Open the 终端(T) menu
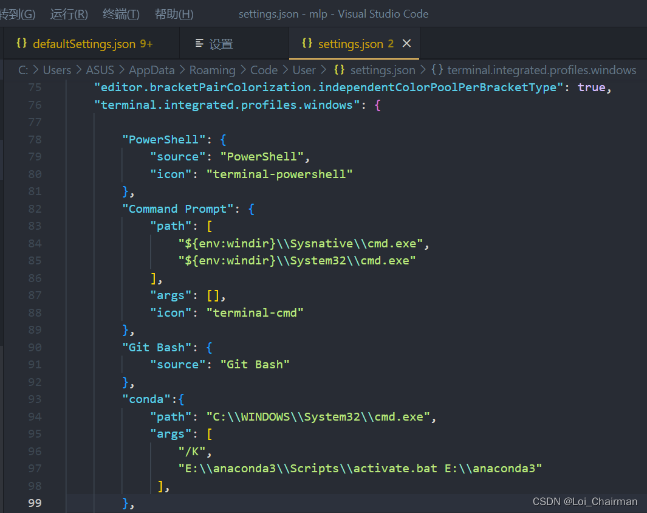 point(121,14)
